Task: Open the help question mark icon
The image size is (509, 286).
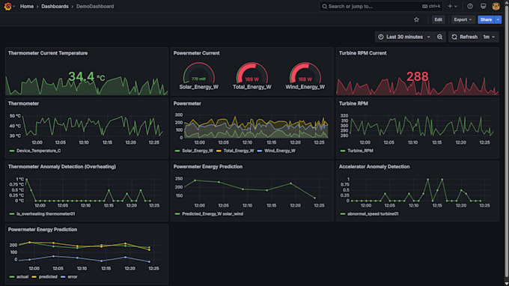Action: coord(470,6)
